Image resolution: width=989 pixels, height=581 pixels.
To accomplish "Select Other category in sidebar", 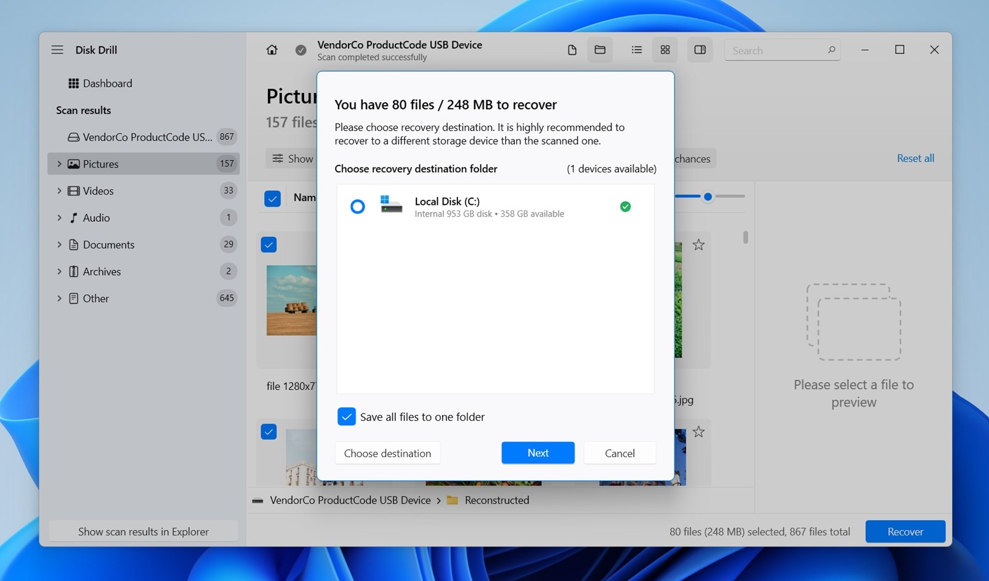I will pos(143,299).
